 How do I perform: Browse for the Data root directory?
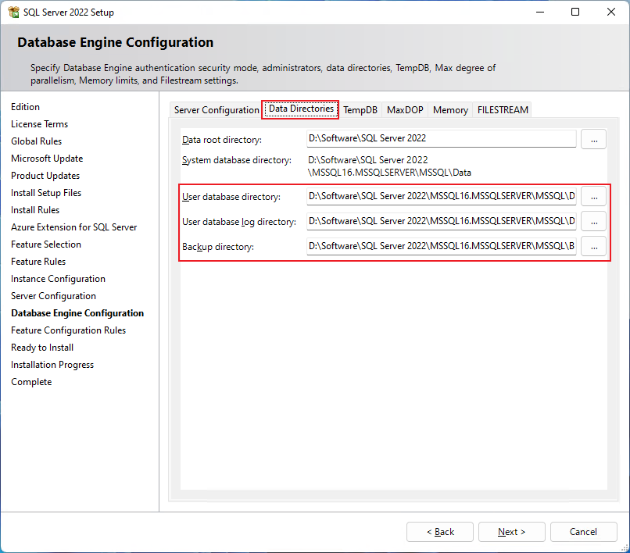tap(593, 139)
